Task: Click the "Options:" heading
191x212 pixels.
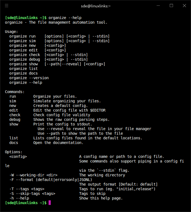Action: (x=14, y=152)
